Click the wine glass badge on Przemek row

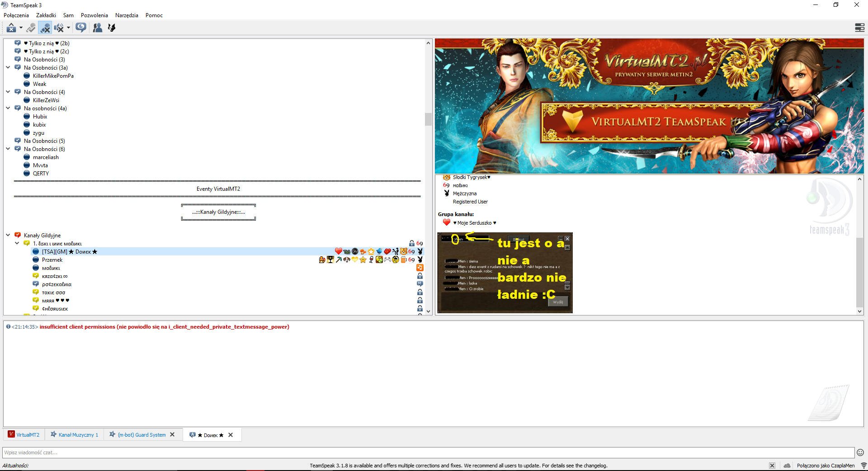click(x=371, y=259)
